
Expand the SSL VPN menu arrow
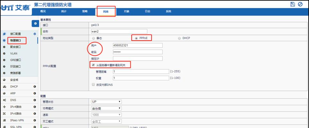point(35,127)
